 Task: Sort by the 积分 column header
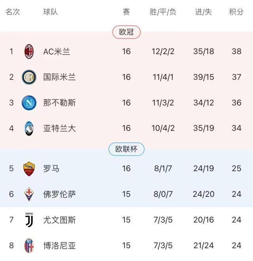click(236, 12)
